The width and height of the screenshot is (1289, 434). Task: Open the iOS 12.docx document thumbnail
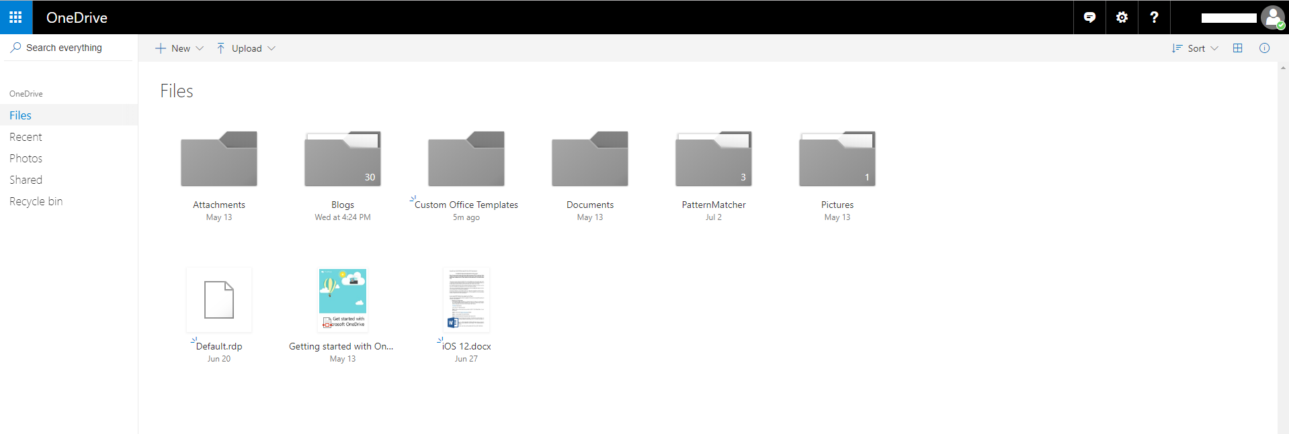click(466, 300)
